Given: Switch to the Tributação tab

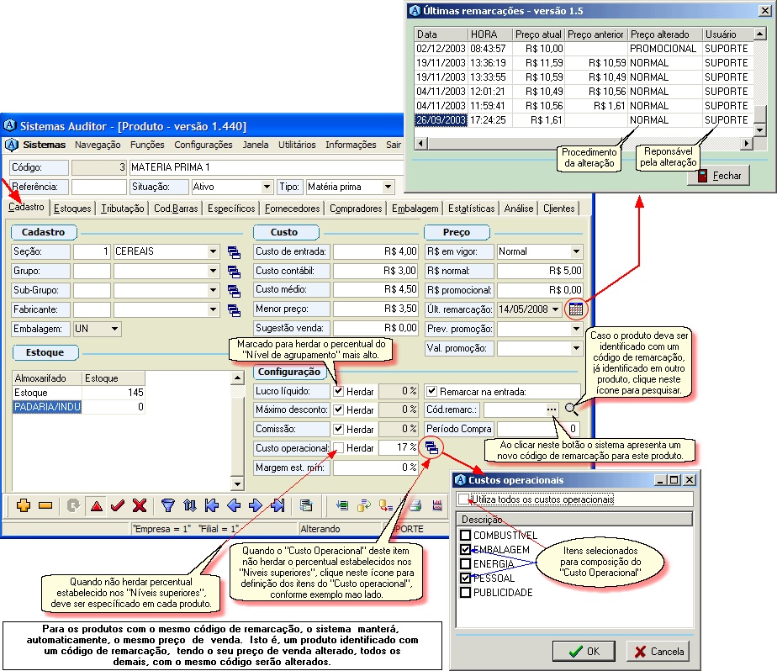Looking at the screenshot, I should pos(123,209).
